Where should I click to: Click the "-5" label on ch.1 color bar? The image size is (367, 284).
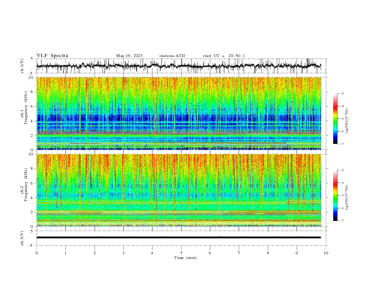pyautogui.click(x=342, y=119)
